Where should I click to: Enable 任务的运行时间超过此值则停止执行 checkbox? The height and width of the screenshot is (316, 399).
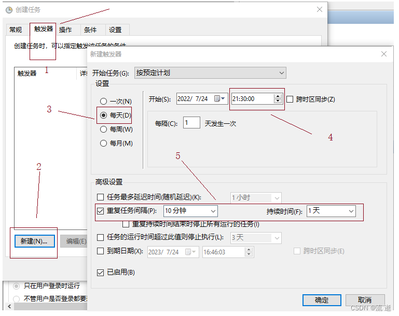pos(101,237)
